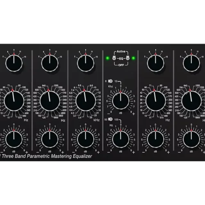Click the '12' label of high shelf switch
Screen dimensions: 205x205
(x=116, y=81)
